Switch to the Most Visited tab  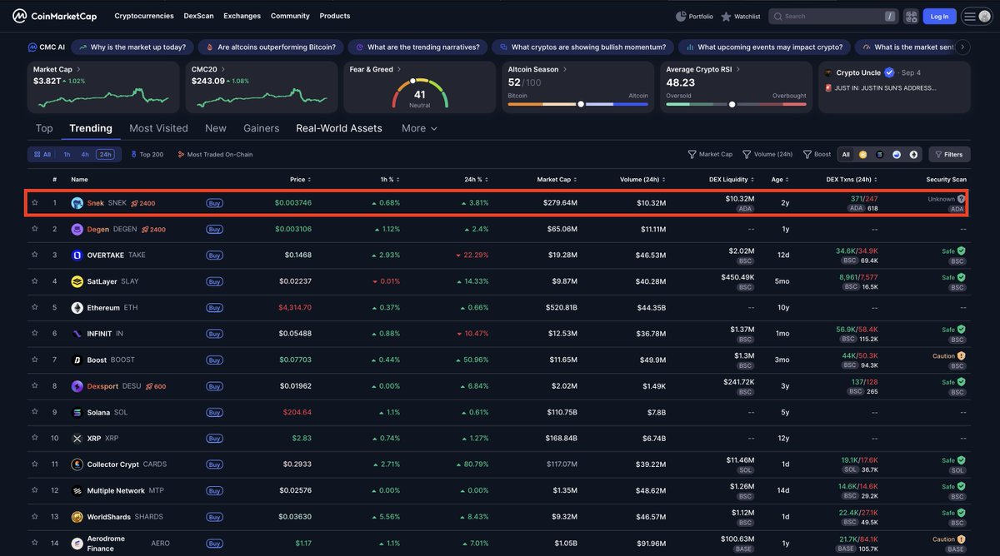158,128
